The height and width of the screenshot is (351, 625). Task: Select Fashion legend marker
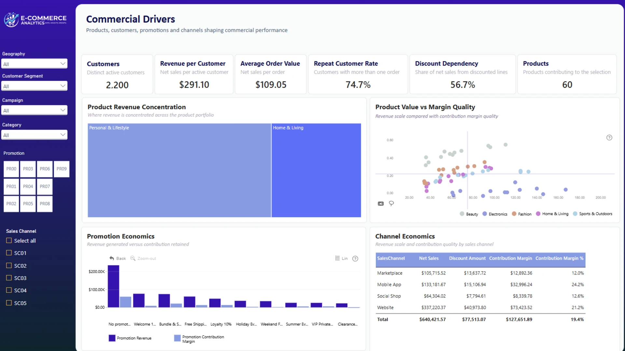point(514,214)
